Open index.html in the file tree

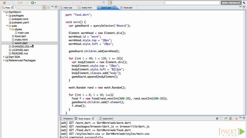[21, 39]
